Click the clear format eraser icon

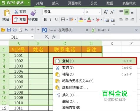(97, 20)
